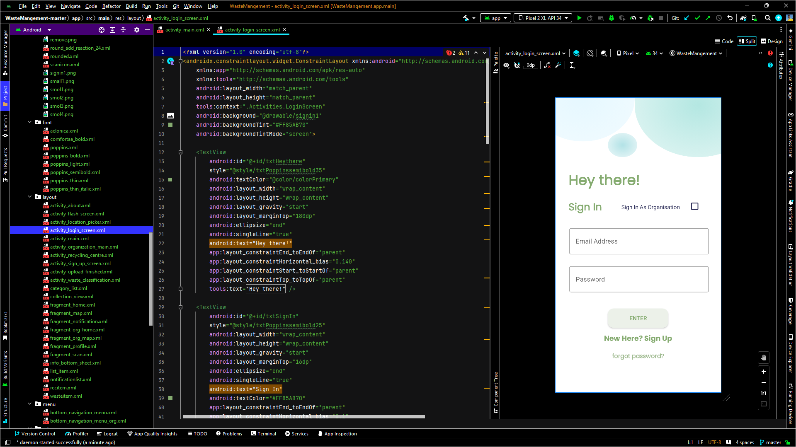Click the #FF85AB70 color swatch on line 9
This screenshot has width=796, height=447.
pyautogui.click(x=170, y=125)
